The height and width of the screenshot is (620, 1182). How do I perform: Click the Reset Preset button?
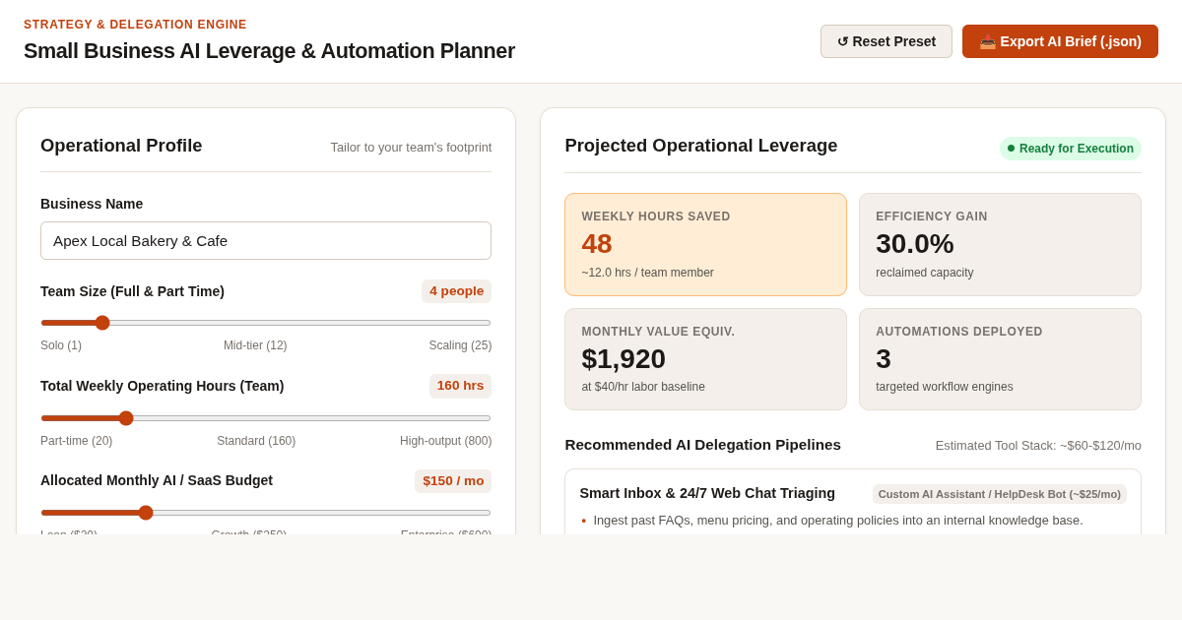(886, 41)
